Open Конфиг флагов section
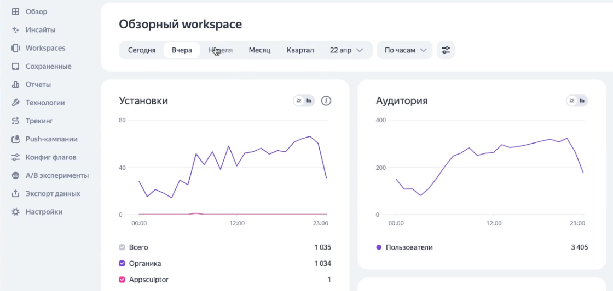The height and width of the screenshot is (291, 613). click(51, 158)
